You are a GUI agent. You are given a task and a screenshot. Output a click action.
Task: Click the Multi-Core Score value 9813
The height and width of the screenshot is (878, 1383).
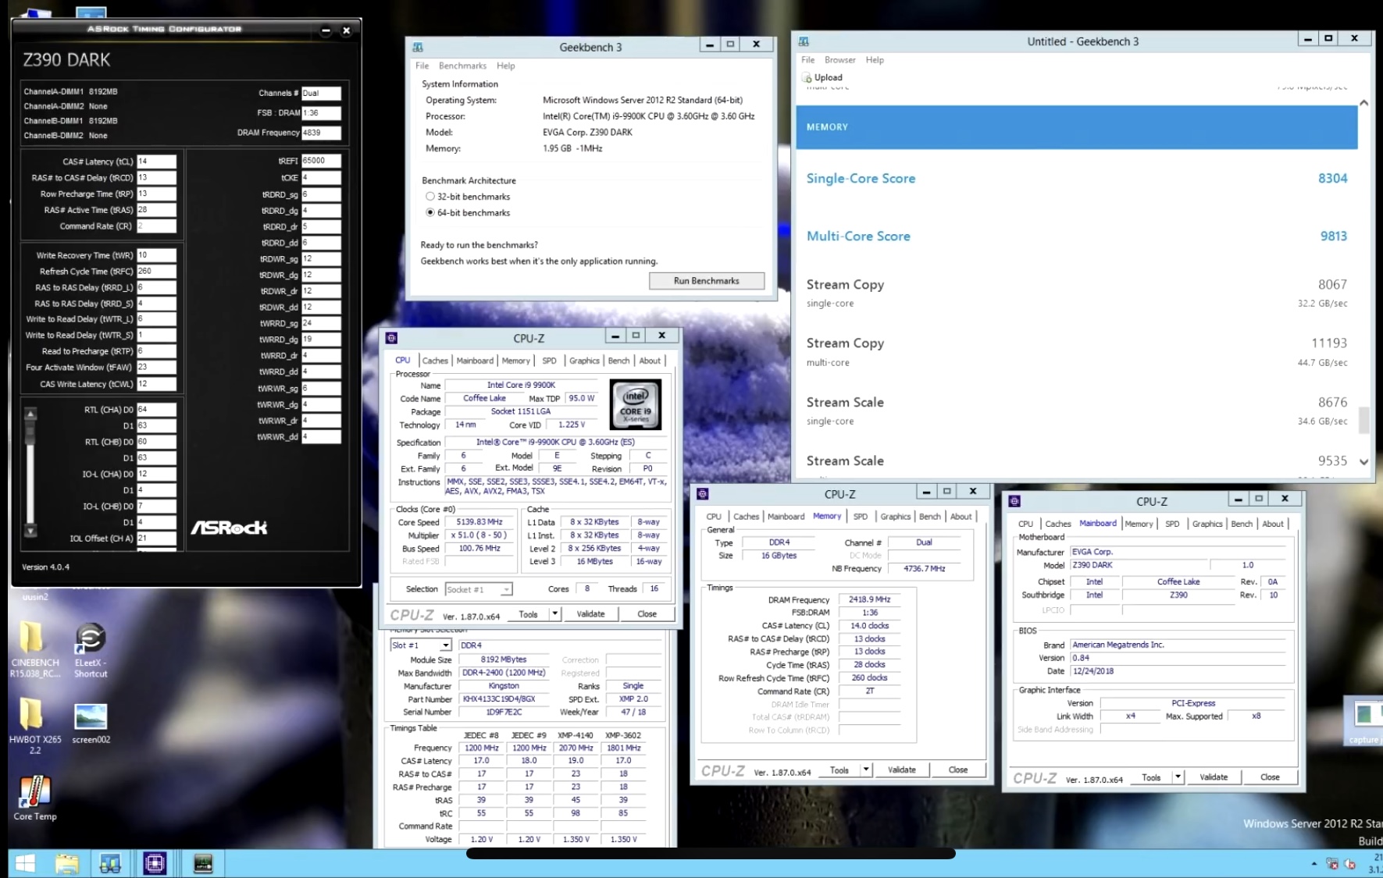click(x=1333, y=236)
